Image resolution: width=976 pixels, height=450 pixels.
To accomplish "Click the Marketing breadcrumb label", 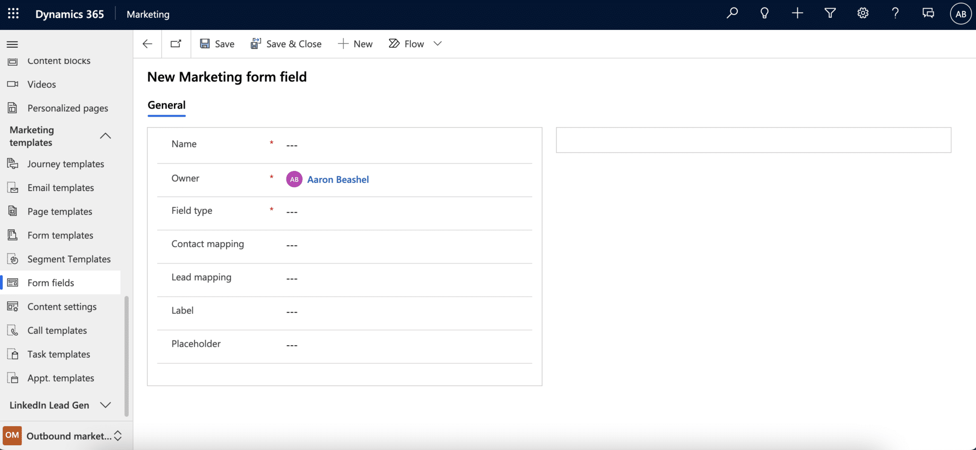I will [x=148, y=14].
